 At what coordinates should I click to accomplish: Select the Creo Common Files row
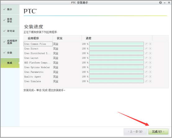(88, 44)
